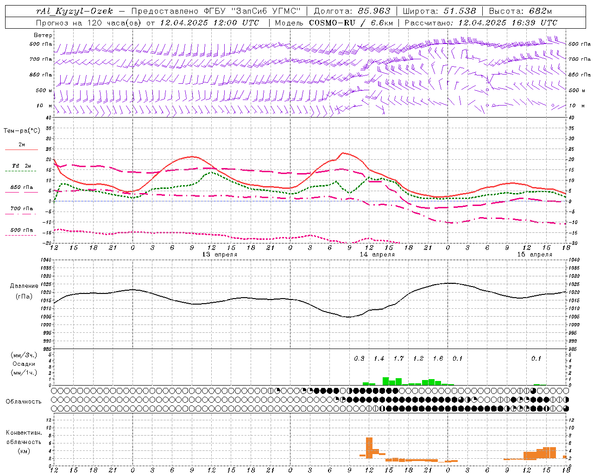The height and width of the screenshot is (474, 593).
Task: Click the "Облачность" cloud cover row label
Action: pyautogui.click(x=24, y=401)
